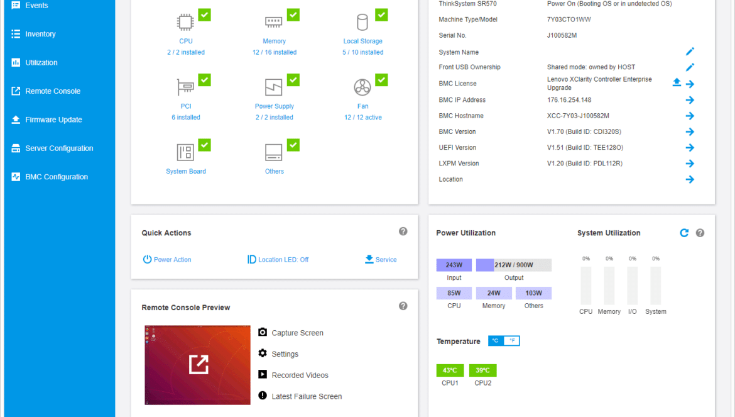This screenshot has width=735, height=417.
Task: Edit System Name with pencil icon
Action: pos(690,52)
